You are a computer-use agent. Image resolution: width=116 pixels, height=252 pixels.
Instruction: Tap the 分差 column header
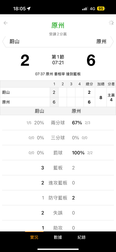(x=111, y=84)
